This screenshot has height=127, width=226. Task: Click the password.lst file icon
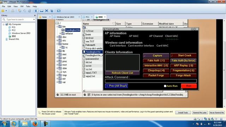click(x=84, y=59)
